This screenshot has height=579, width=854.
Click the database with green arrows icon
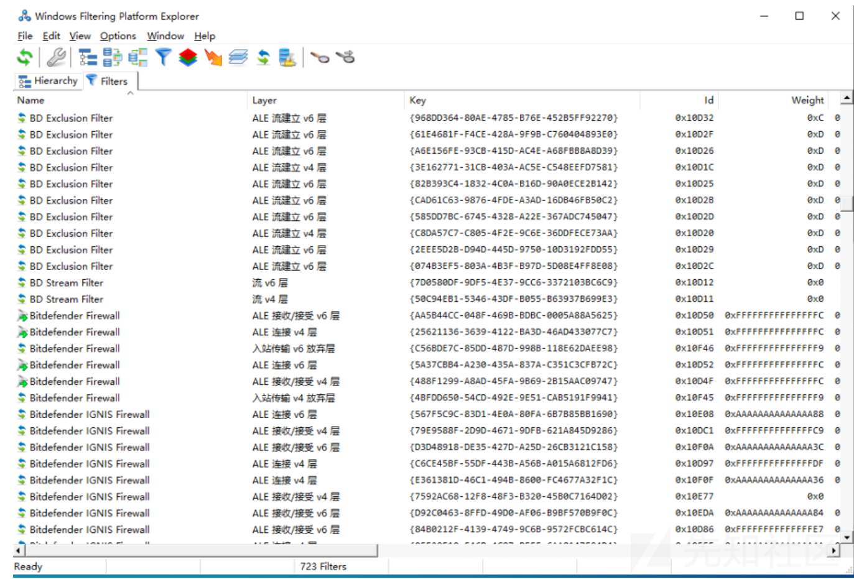point(113,58)
